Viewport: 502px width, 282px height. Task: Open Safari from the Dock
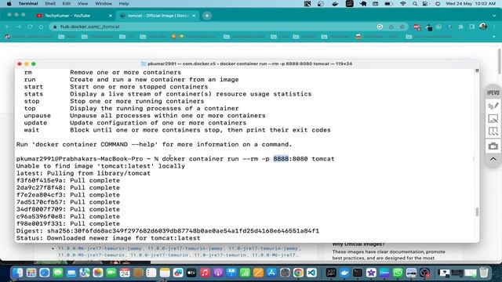coord(45,273)
